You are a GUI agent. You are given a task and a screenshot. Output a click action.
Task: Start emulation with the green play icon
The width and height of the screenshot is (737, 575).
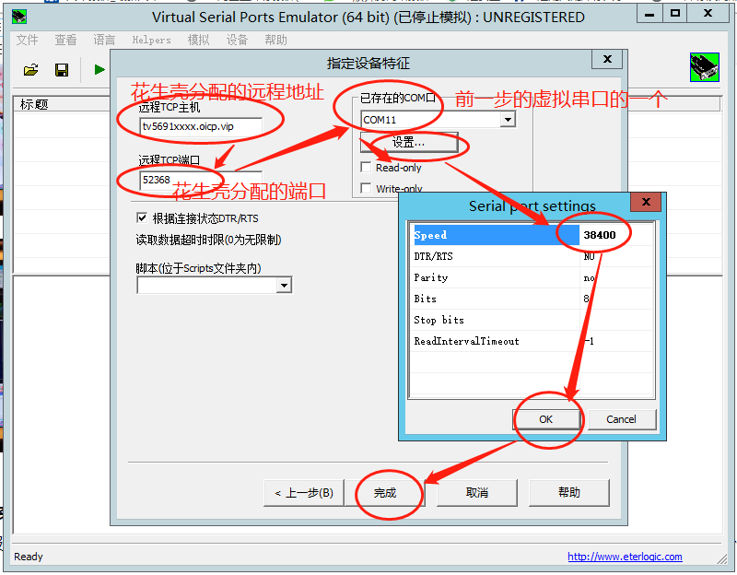(x=99, y=70)
